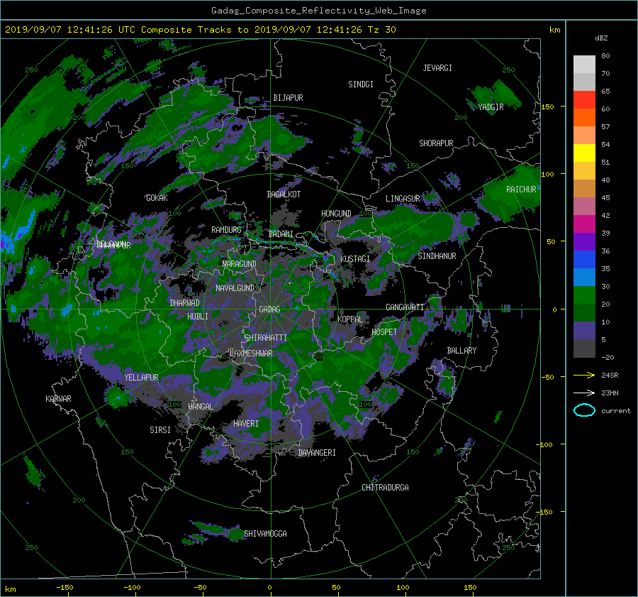Viewport: 638px width, 597px height.
Task: Click the HOSPET city label
Action: click(384, 332)
